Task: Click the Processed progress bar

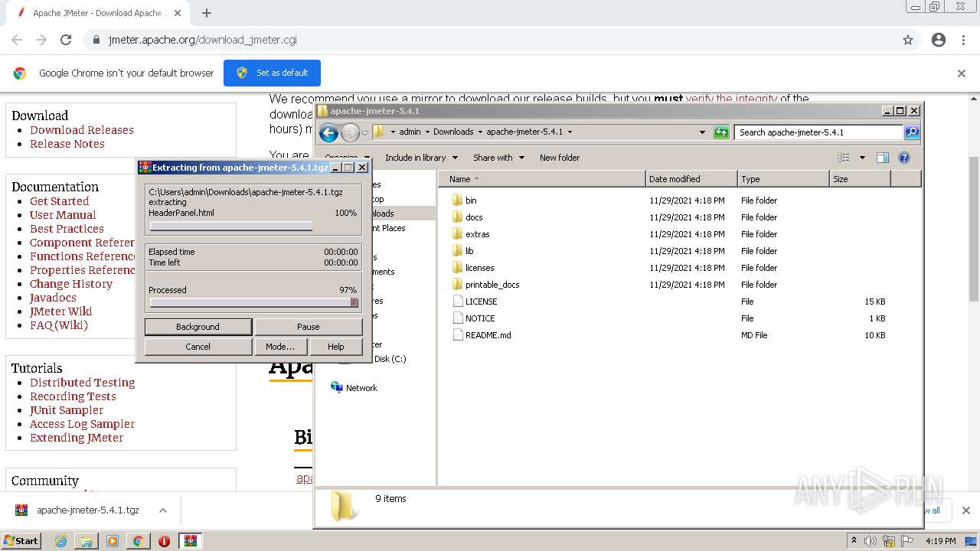Action: coord(253,302)
